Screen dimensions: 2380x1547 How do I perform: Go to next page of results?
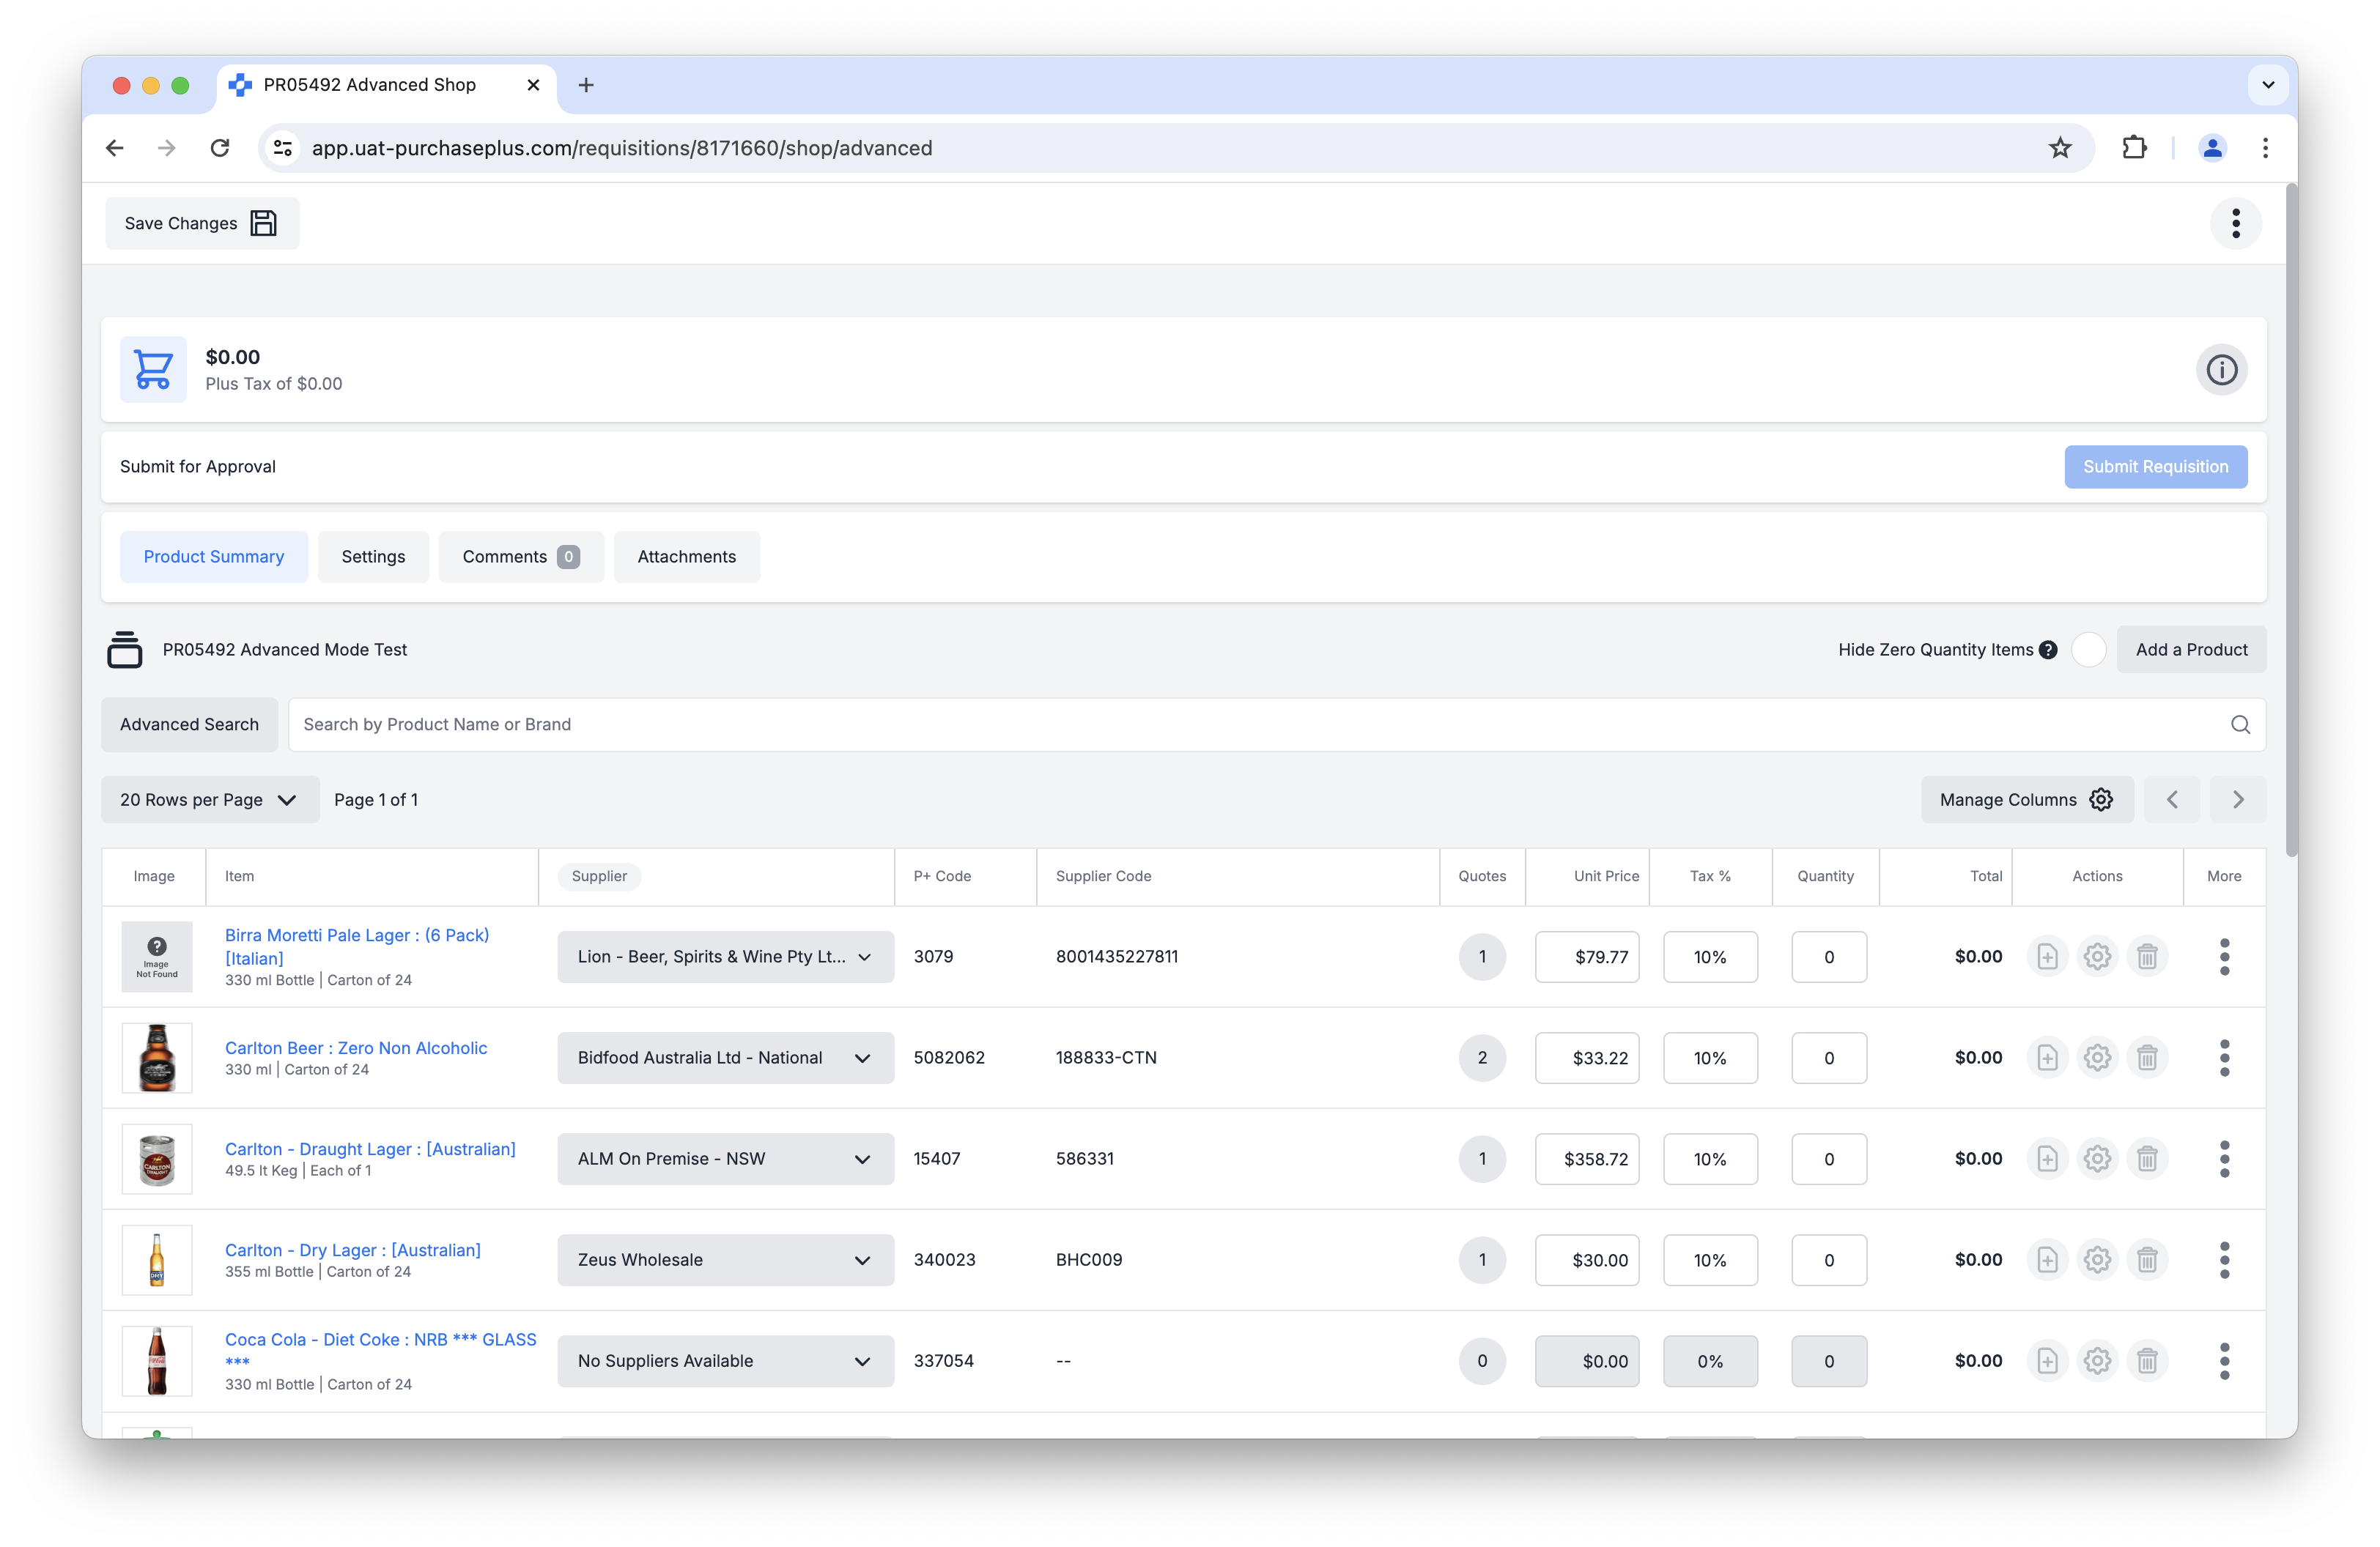(x=2237, y=799)
